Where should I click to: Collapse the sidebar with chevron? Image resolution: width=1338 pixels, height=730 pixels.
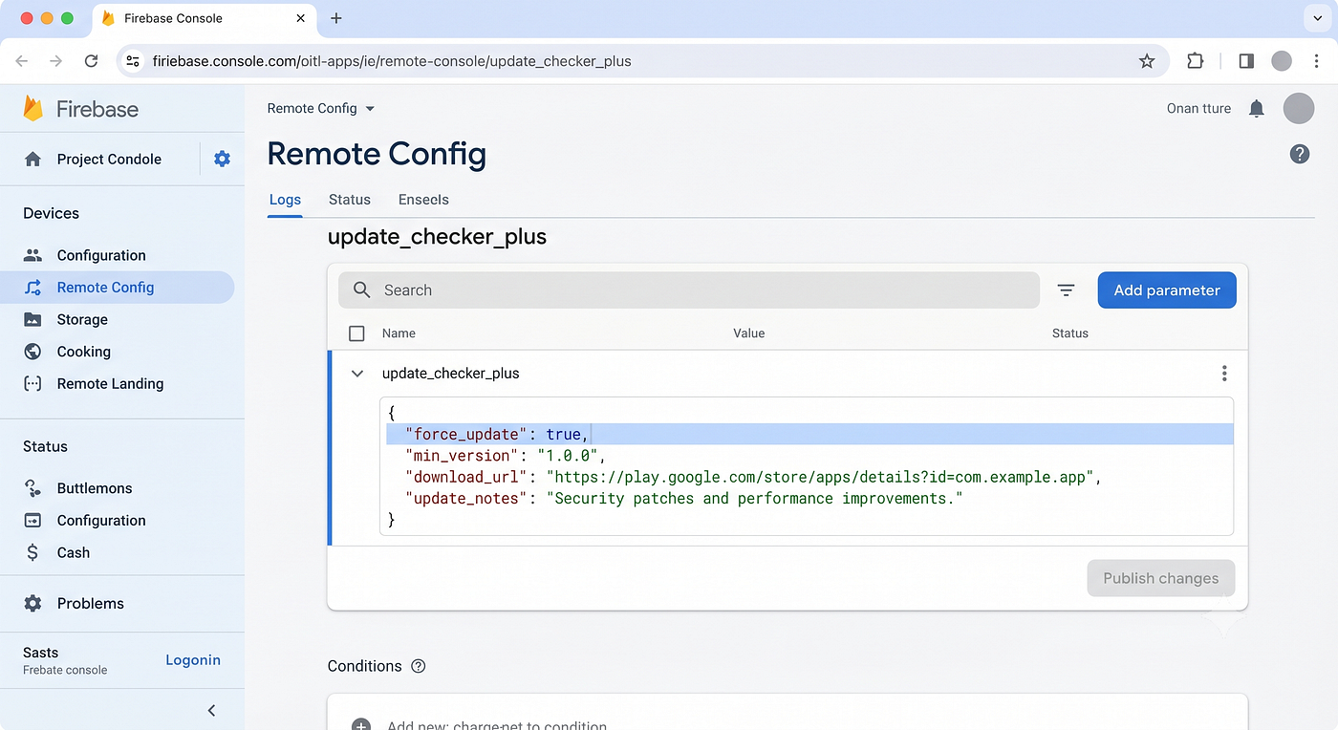click(211, 710)
